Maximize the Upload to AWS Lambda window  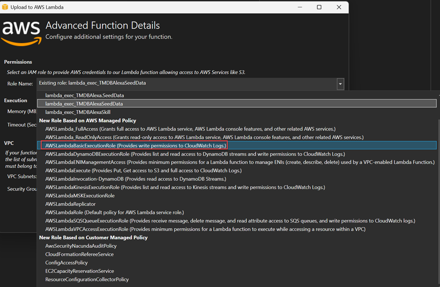[x=319, y=7]
